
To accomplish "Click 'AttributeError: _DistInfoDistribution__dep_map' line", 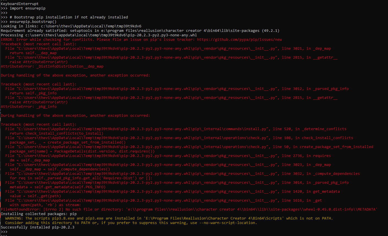I will (52, 66).
